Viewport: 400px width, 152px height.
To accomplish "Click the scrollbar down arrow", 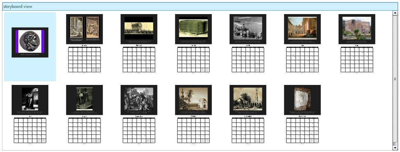I will click(x=395, y=148).
